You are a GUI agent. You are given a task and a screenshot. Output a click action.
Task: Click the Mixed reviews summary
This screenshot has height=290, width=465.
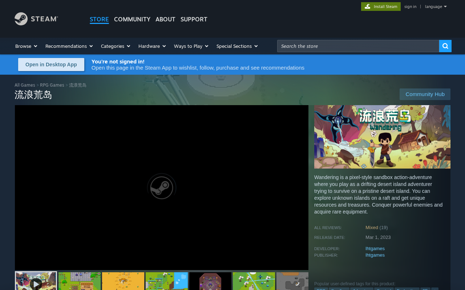pos(372,228)
